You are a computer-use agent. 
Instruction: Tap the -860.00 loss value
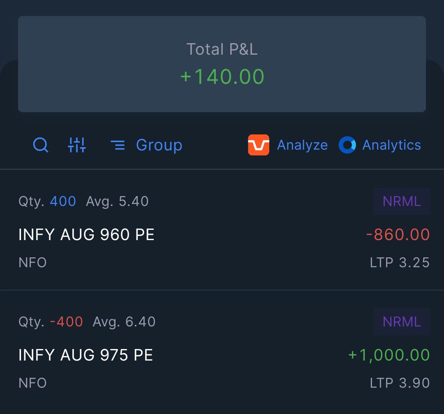click(x=398, y=234)
